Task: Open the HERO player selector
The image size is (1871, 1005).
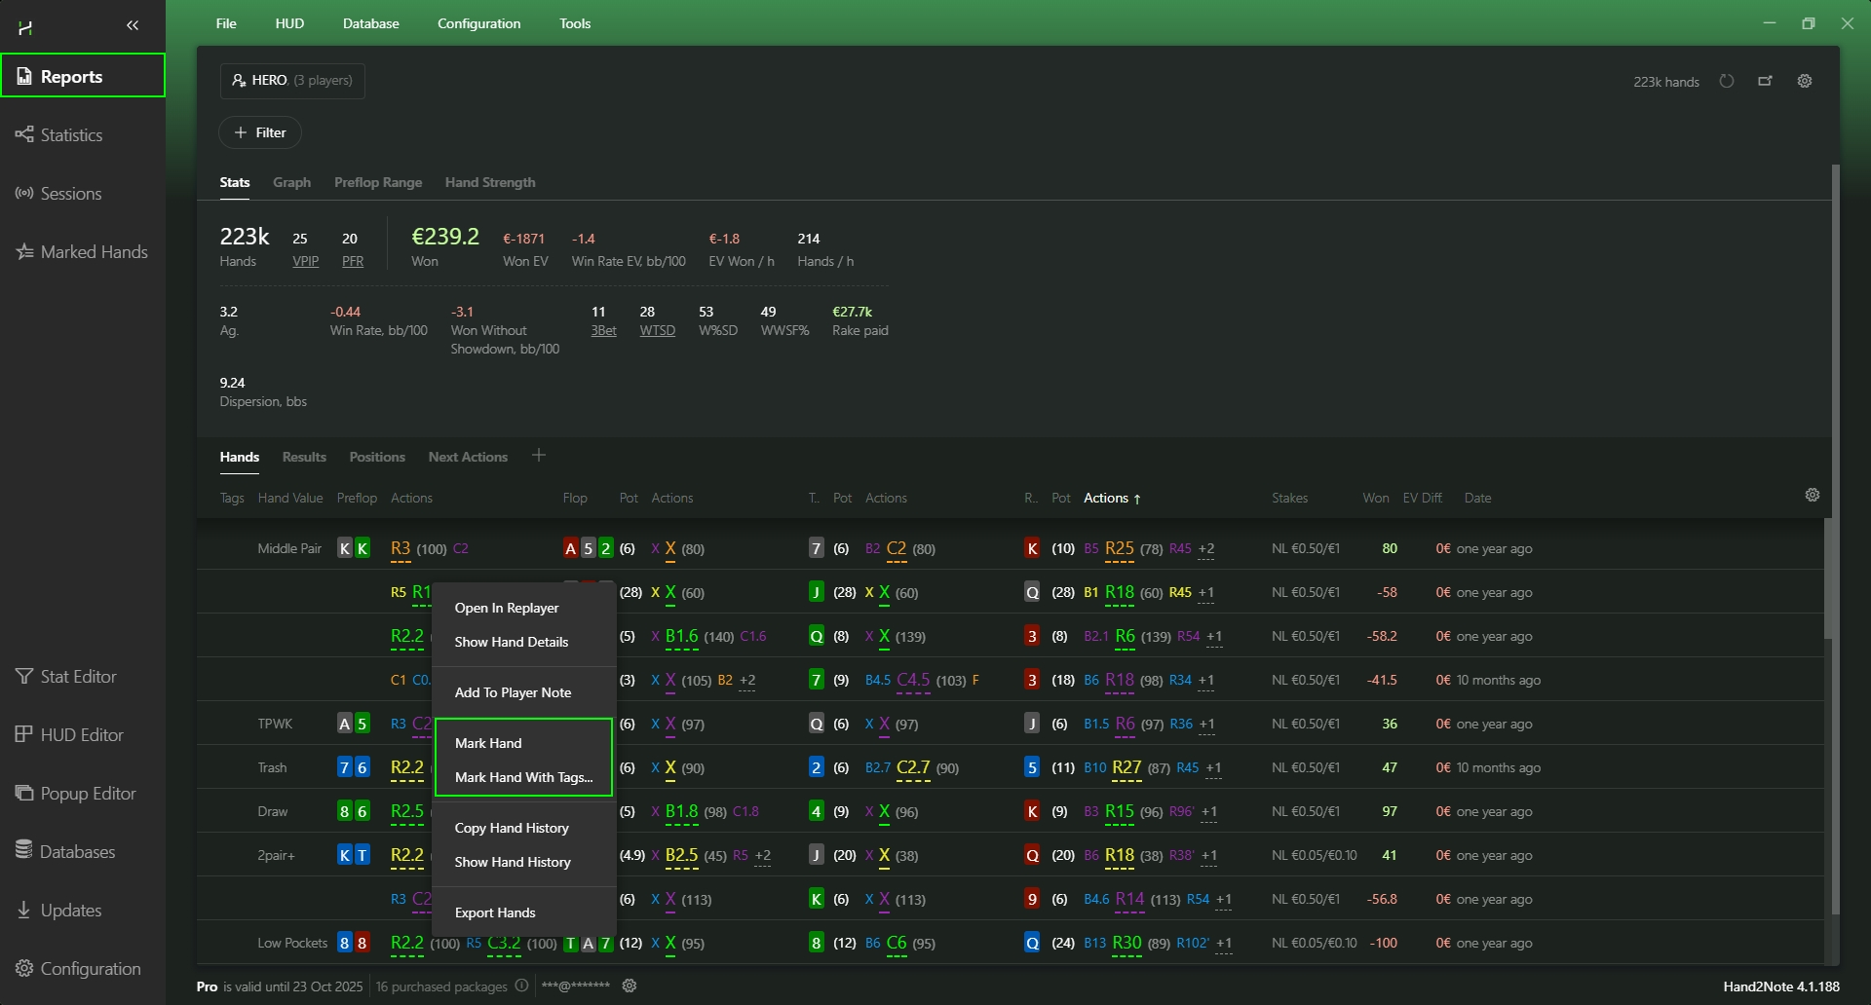Action: click(x=292, y=80)
